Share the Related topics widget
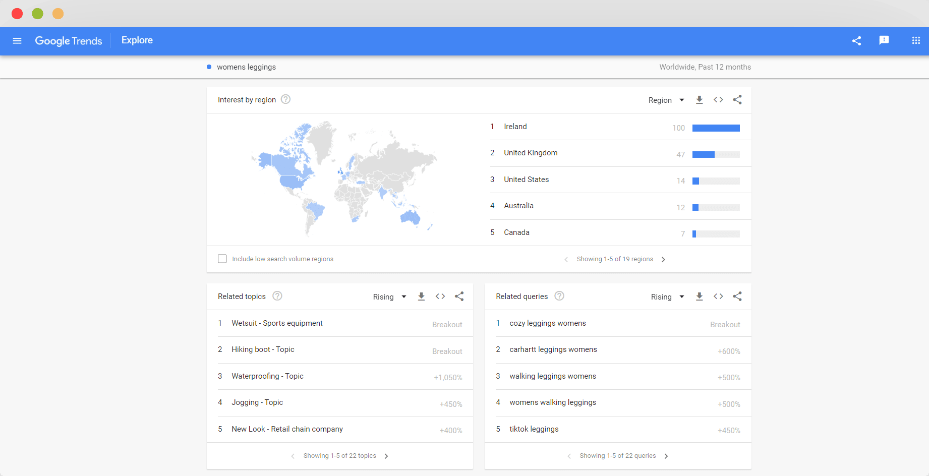 click(x=459, y=296)
